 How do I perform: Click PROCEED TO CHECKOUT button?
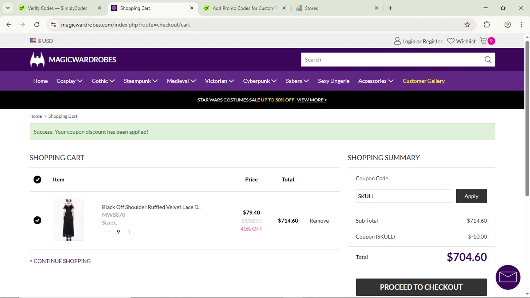(421, 287)
